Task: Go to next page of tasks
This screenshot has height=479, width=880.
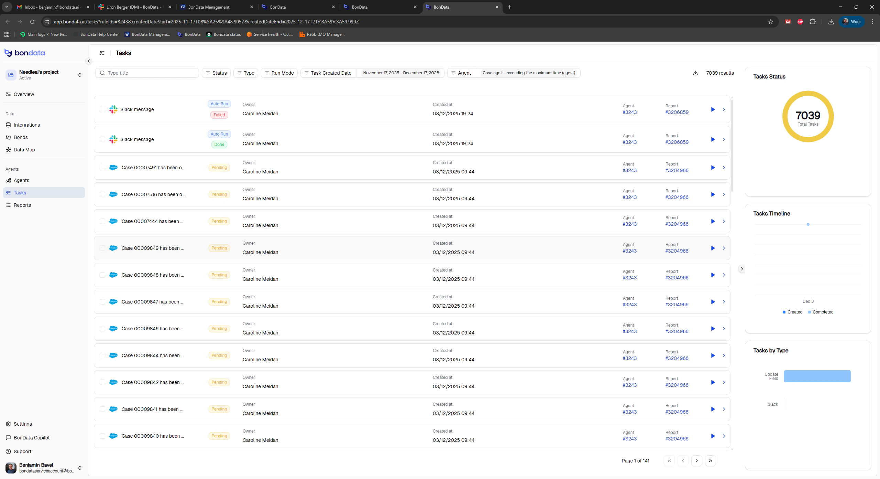Action: 696,461
